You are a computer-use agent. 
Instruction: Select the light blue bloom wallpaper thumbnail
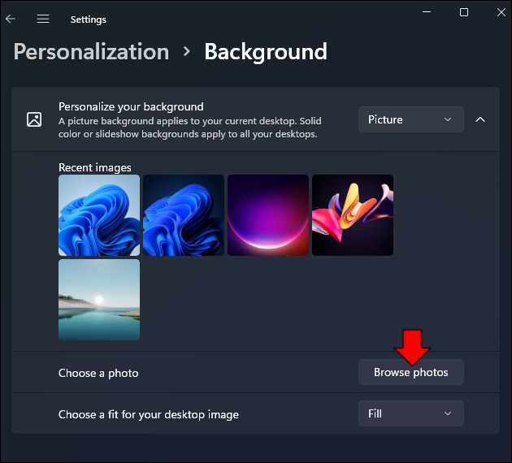(99, 215)
